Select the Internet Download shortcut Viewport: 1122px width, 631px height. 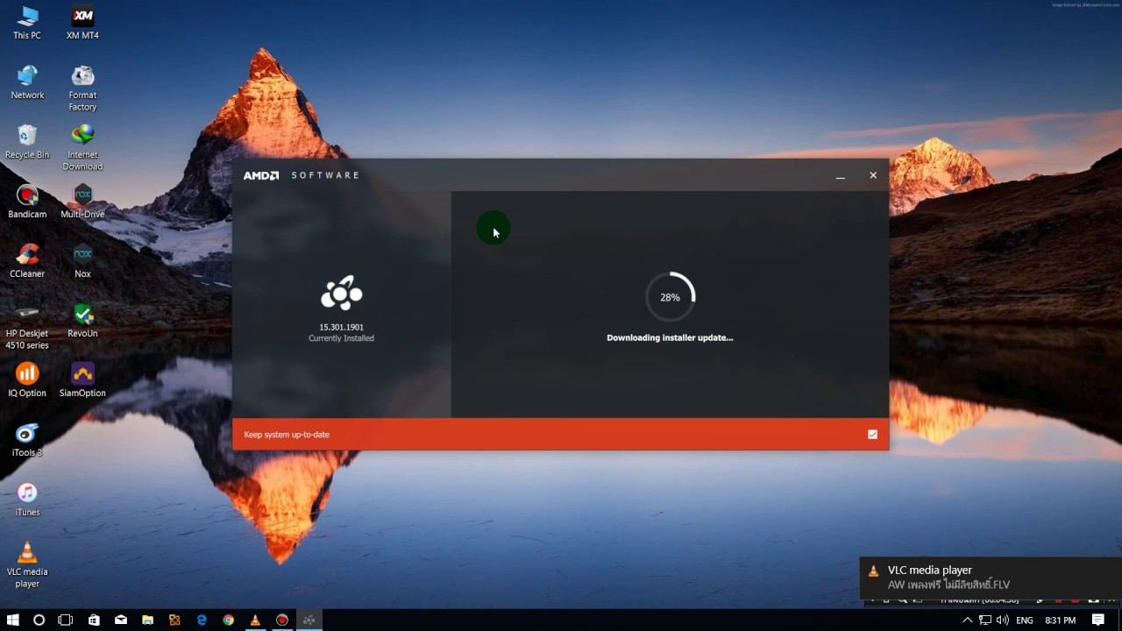82,148
